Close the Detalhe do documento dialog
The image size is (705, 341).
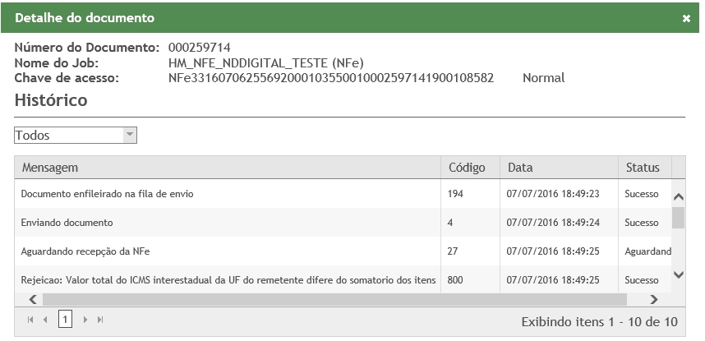pyautogui.click(x=686, y=18)
